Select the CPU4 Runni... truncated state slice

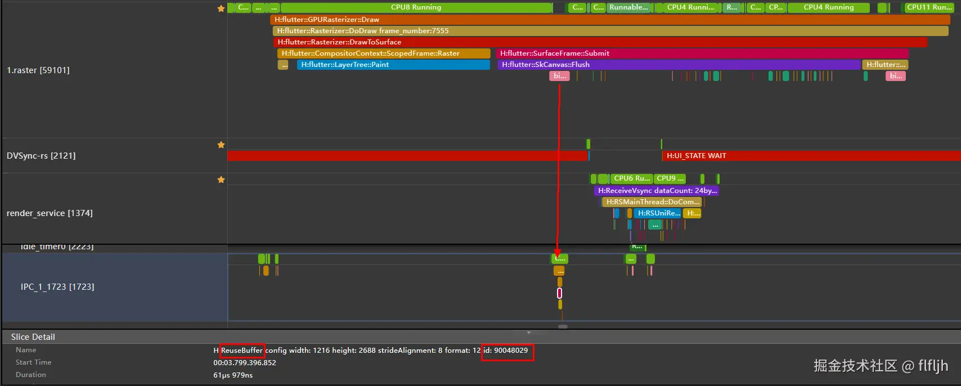click(690, 7)
